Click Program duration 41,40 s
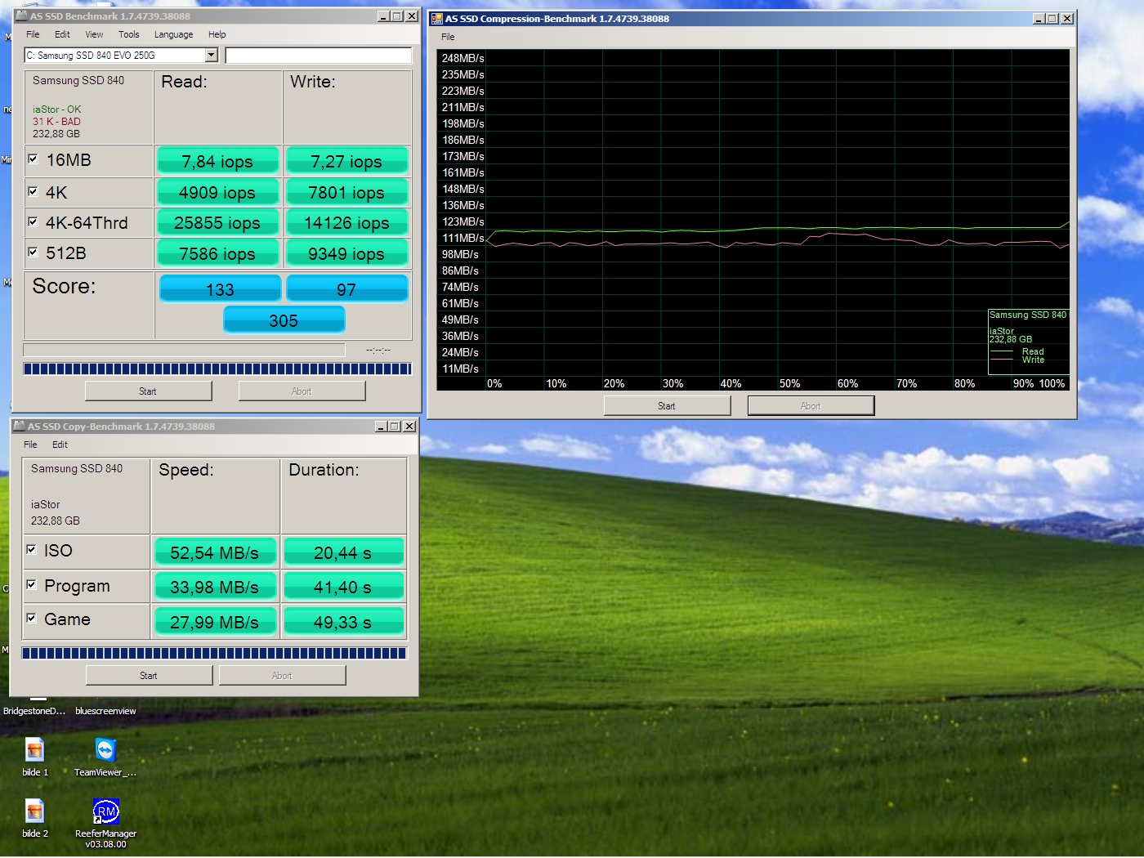The height and width of the screenshot is (858, 1144). (343, 587)
